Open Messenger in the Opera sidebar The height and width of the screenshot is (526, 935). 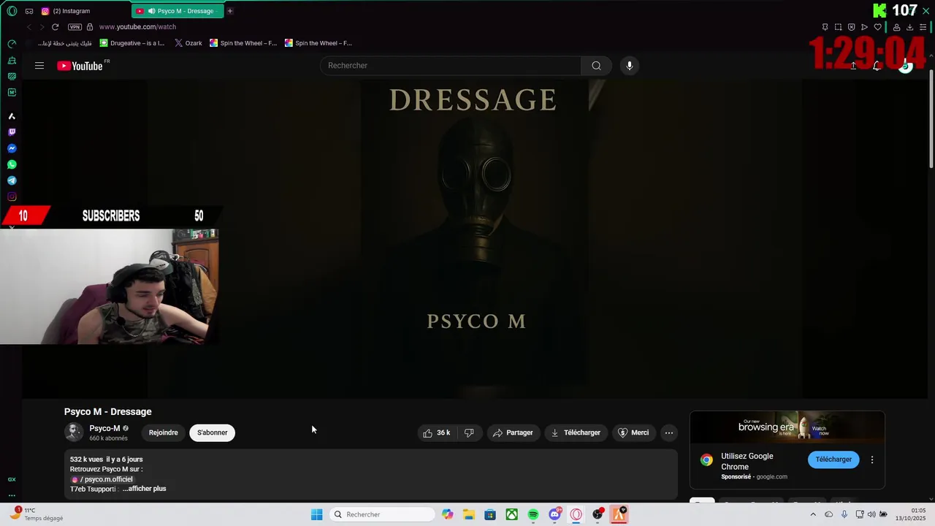point(12,148)
